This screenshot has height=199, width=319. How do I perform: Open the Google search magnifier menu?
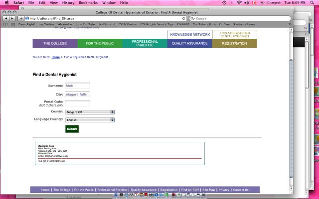point(192,18)
